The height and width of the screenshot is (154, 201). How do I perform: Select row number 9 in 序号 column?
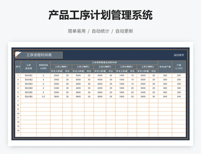pyautogui.click(x=18, y=109)
